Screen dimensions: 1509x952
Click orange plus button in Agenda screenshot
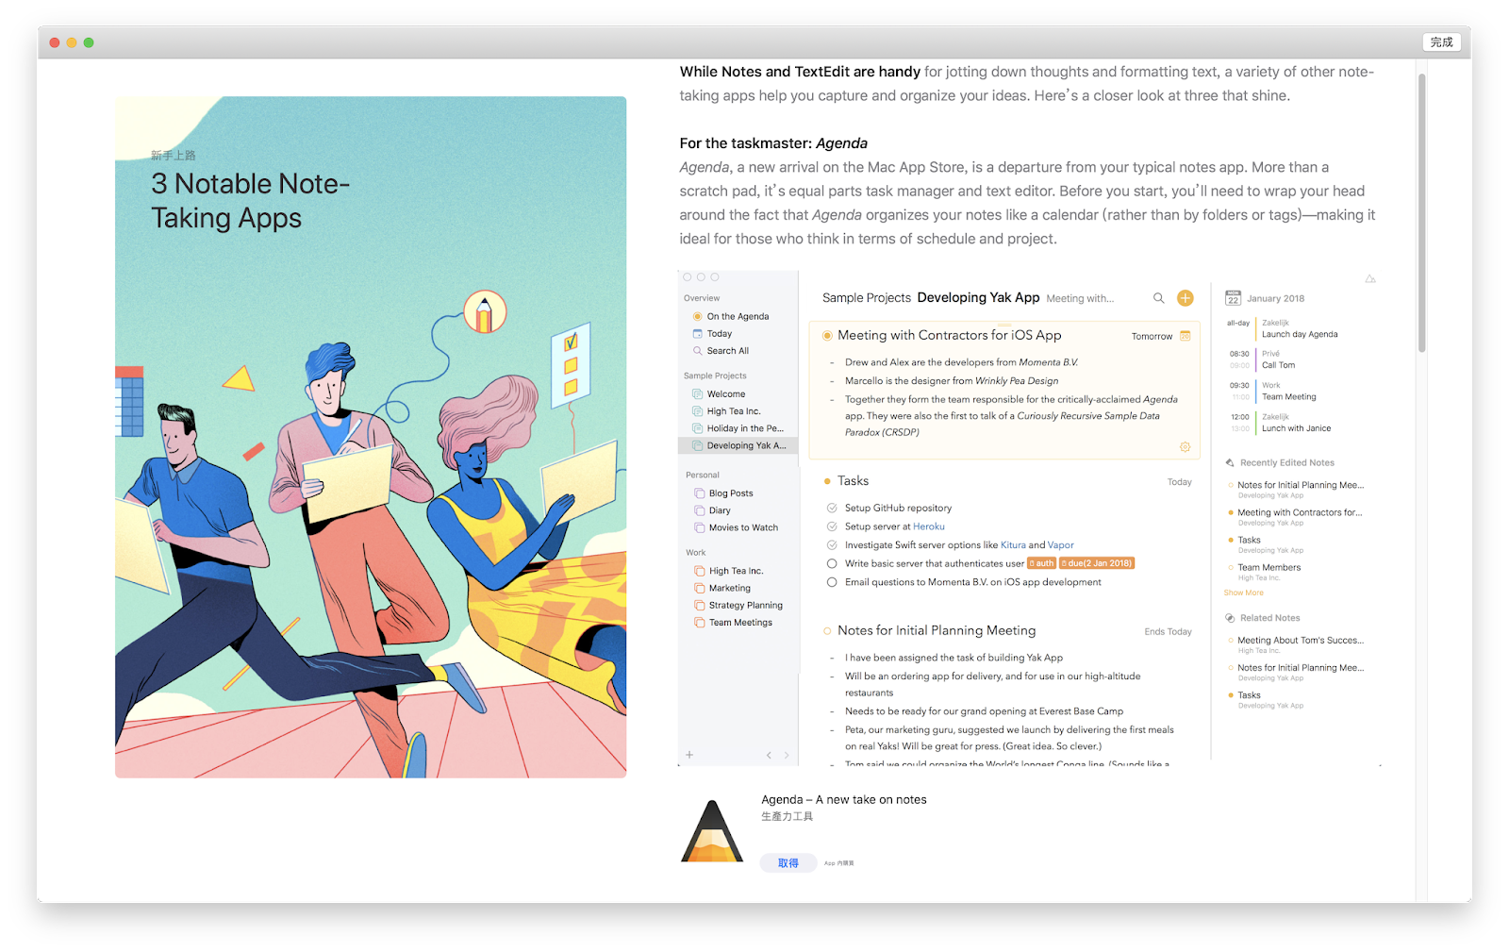[x=1186, y=298]
